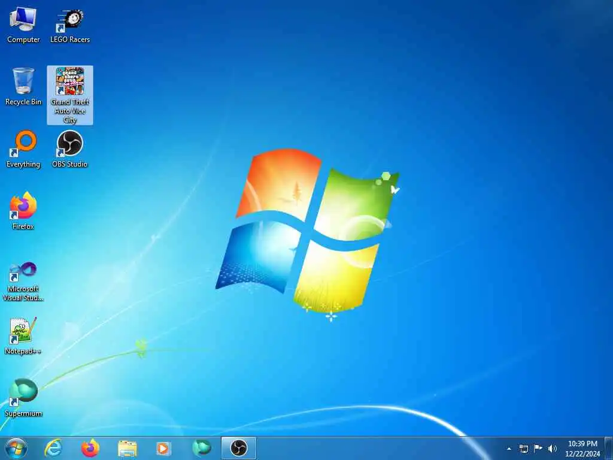This screenshot has height=460, width=613.
Task: Open the Action Center flag icon
Action: point(538,449)
